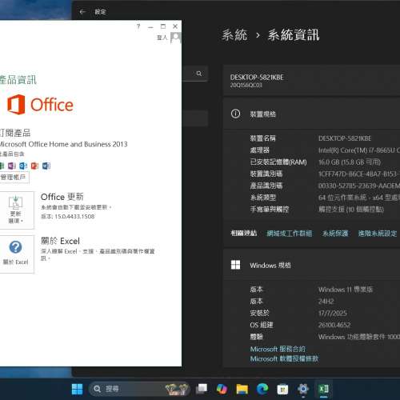Image resolution: width=400 pixels, height=400 pixels.
Task: Click the info icon beside 裝置規格
Action: [x=235, y=114]
